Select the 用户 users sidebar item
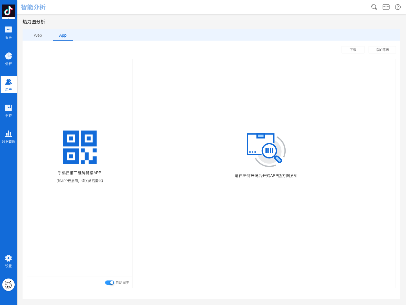The image size is (406, 305). click(x=8, y=85)
